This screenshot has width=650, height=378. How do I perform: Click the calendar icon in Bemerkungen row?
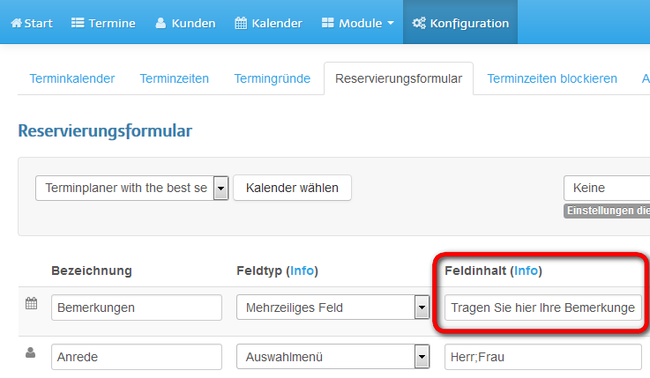coord(31,303)
